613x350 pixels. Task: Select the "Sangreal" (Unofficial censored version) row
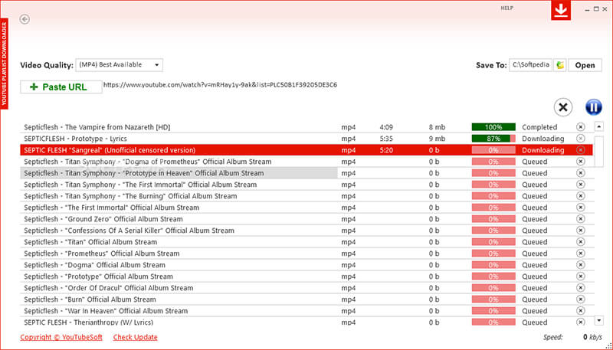tap(306, 150)
